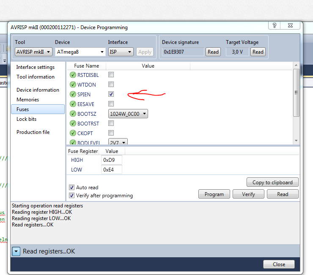Toggle Verify after programming checkbox
This screenshot has height=275, width=313.
71,196
